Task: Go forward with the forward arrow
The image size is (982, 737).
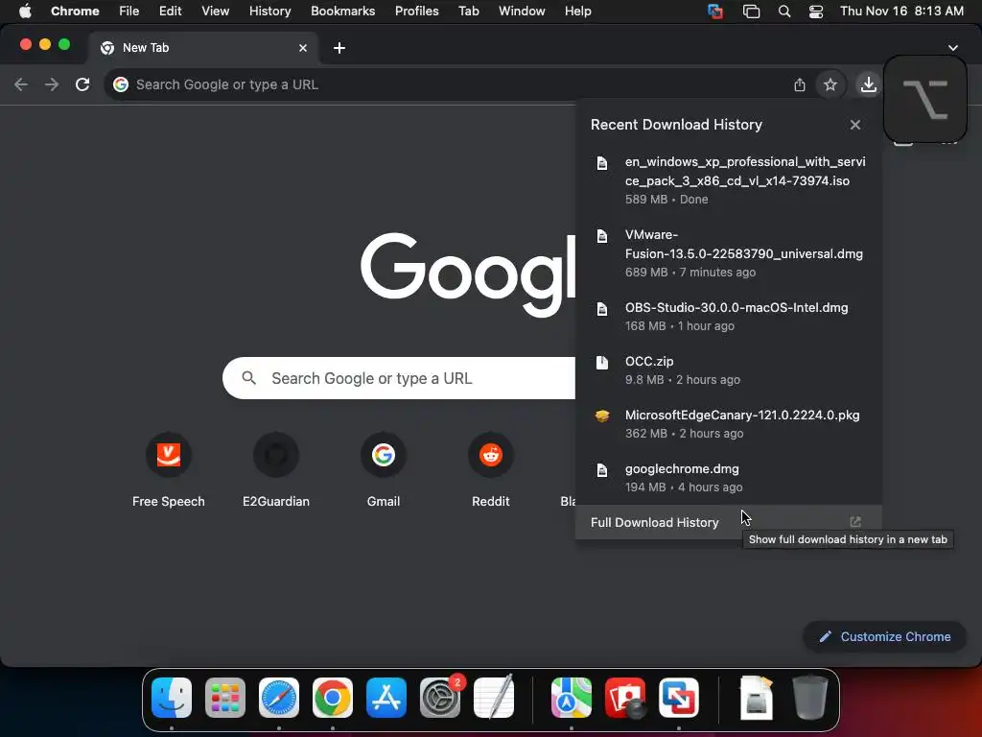Action: coord(52,84)
